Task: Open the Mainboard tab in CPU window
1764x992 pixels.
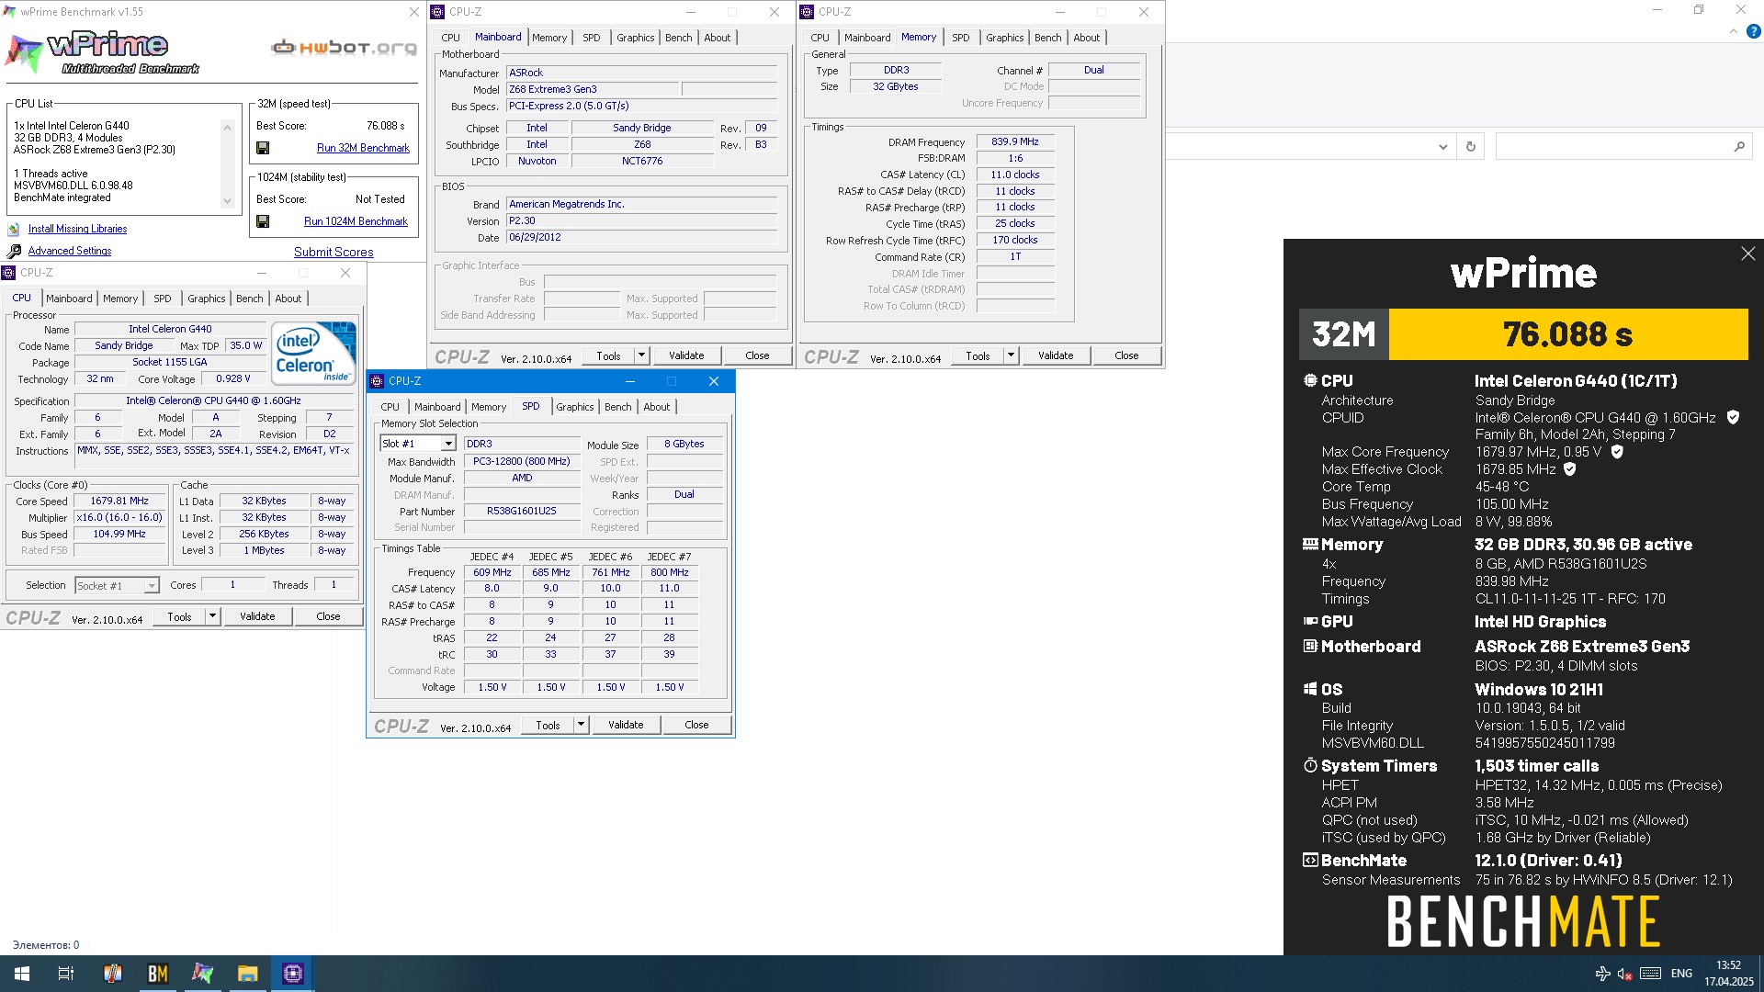Action: click(x=69, y=299)
